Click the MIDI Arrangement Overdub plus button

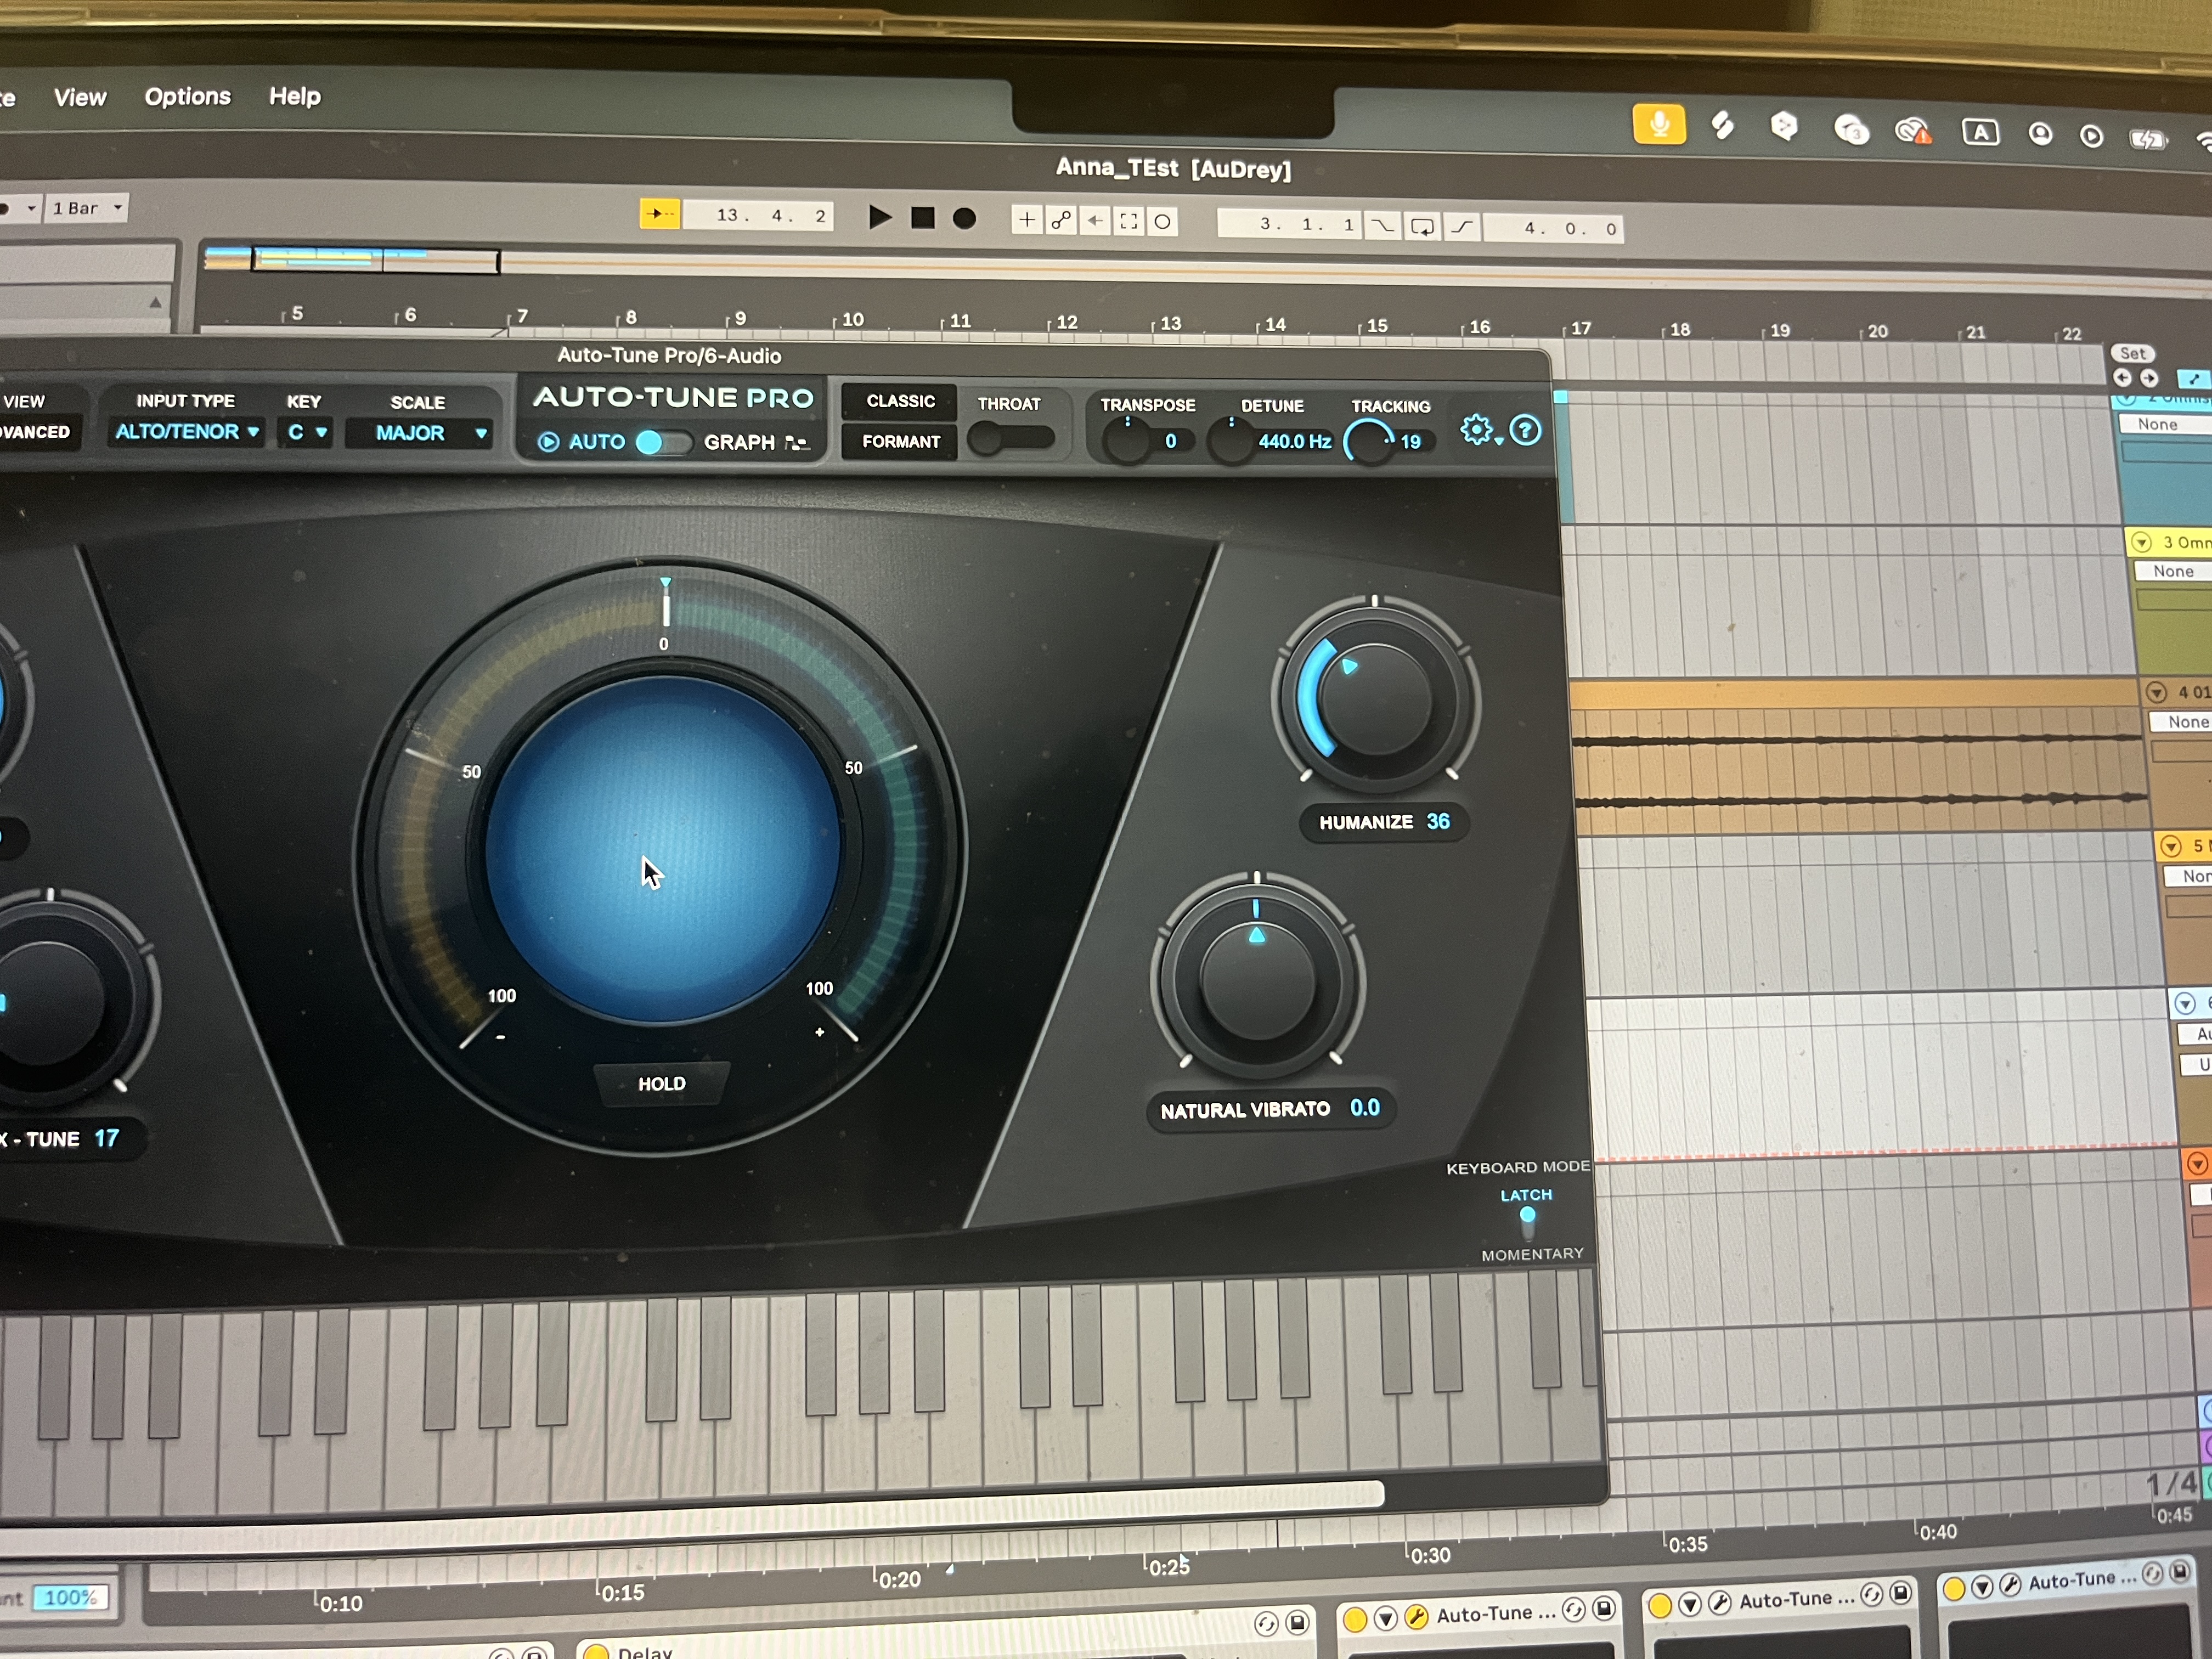[x=1027, y=220]
